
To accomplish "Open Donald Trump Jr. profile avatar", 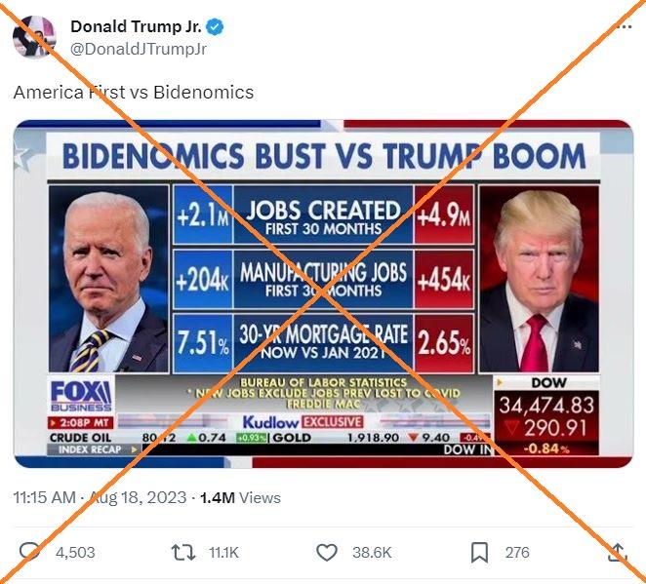I will pyautogui.click(x=34, y=37).
